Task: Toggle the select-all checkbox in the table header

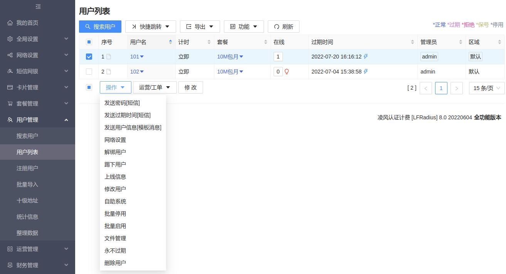Action: (x=89, y=42)
